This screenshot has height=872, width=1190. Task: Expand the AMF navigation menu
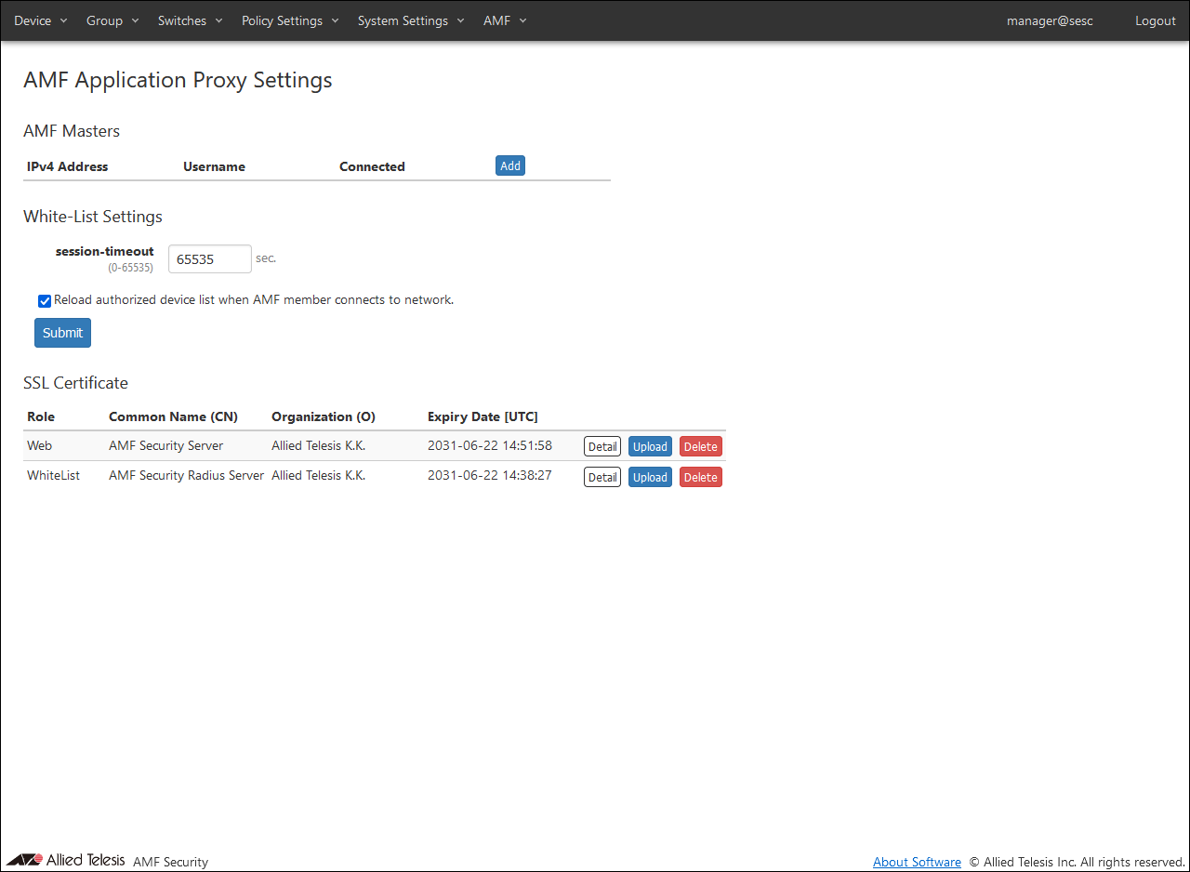505,20
